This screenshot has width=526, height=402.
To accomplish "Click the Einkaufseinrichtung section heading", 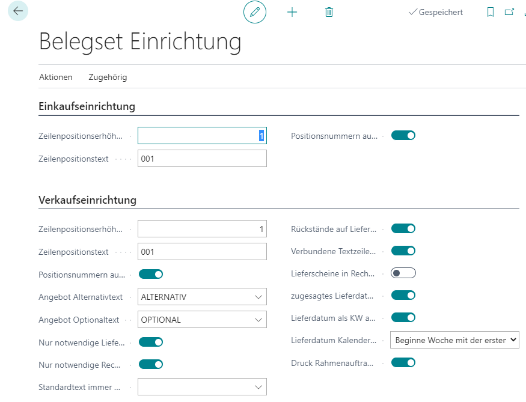I will click(x=87, y=107).
